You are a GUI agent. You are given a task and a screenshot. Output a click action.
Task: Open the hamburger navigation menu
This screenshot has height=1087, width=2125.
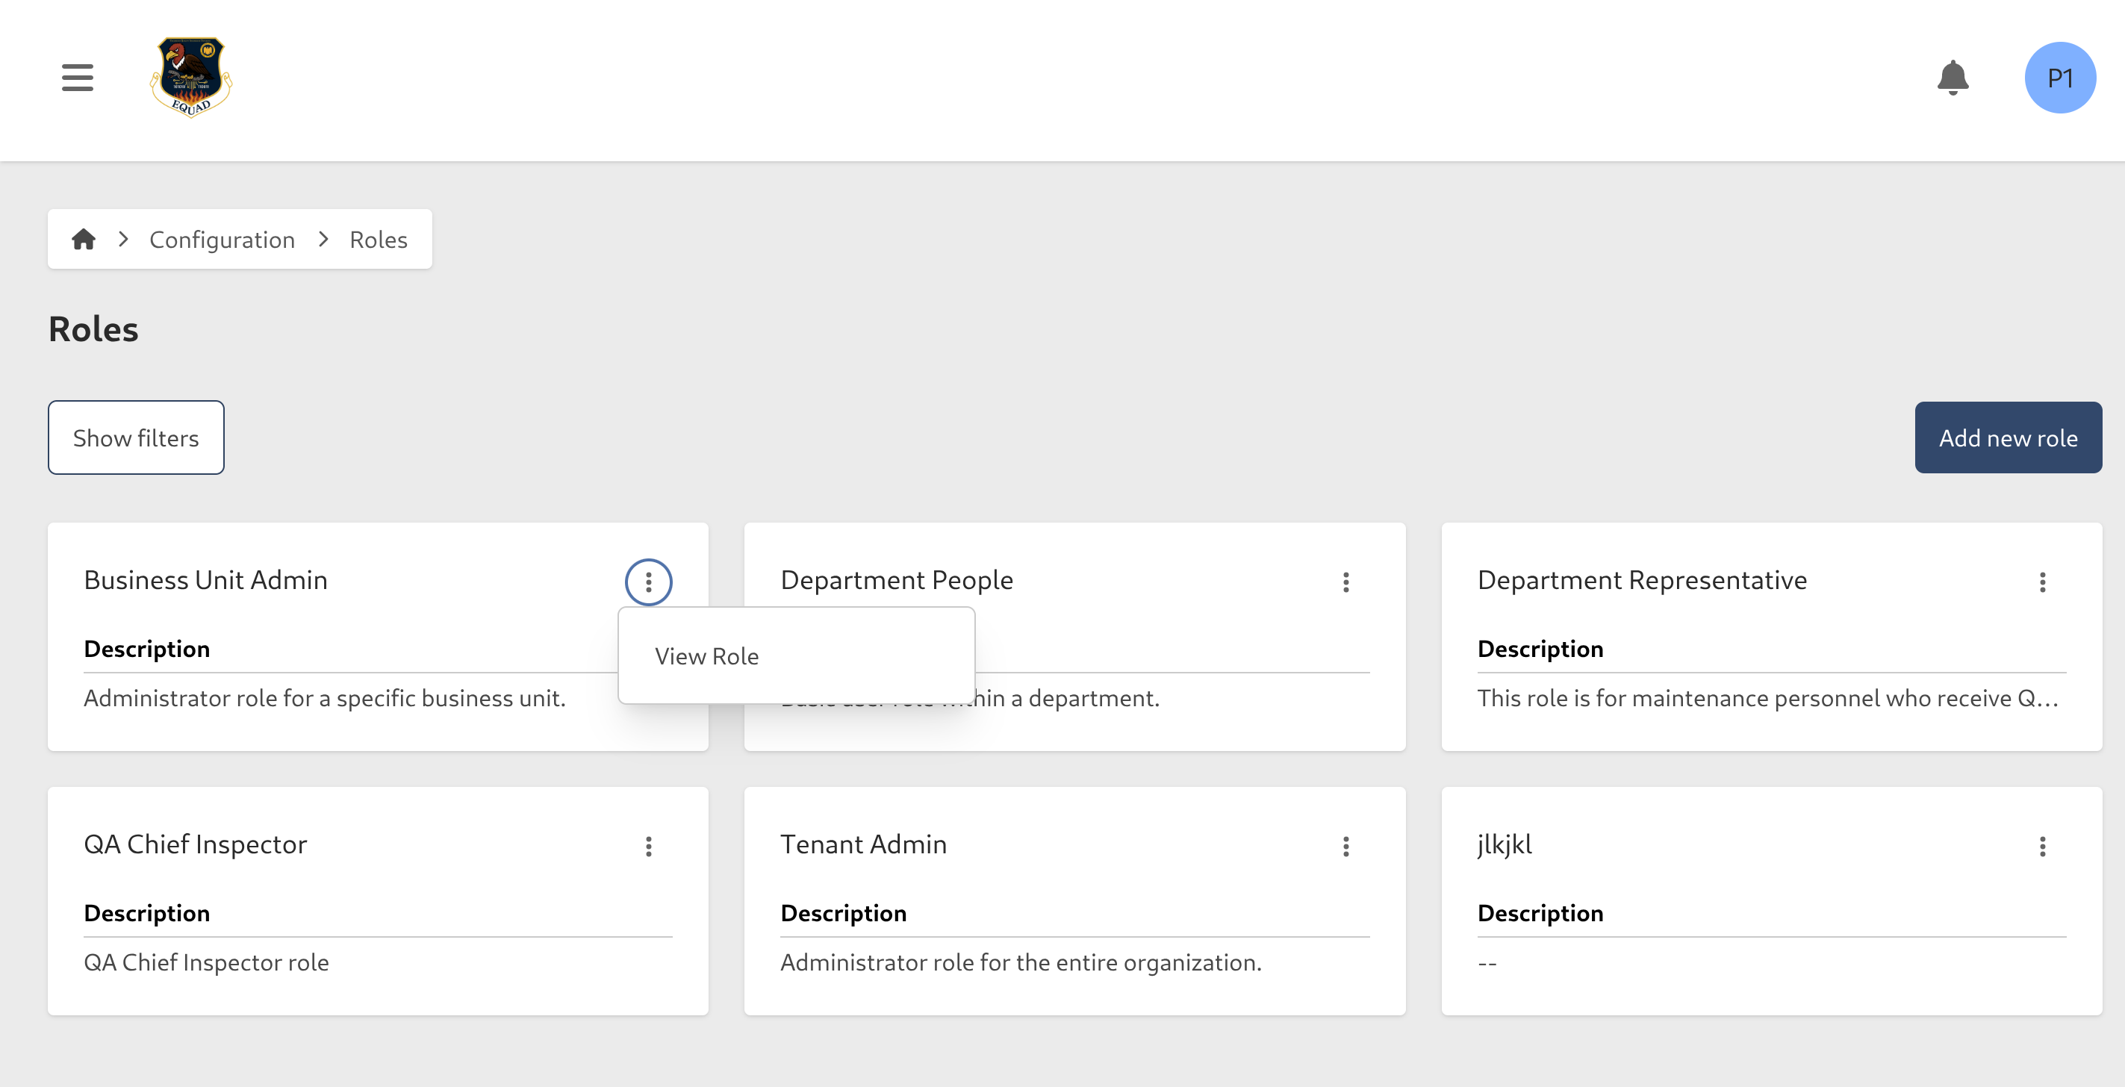(77, 78)
